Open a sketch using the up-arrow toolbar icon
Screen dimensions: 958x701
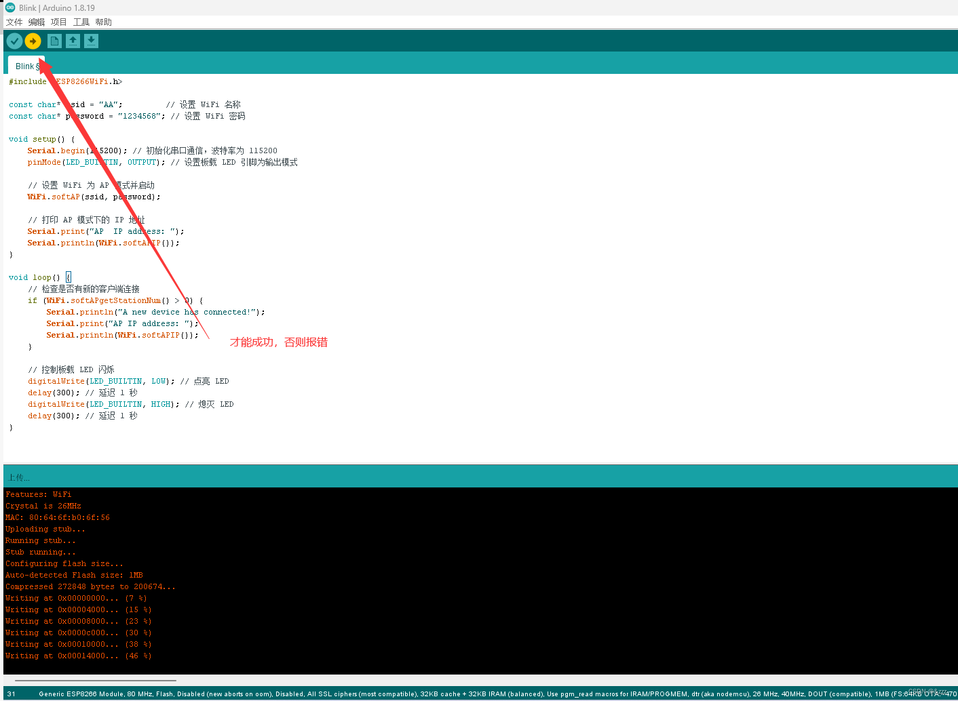click(x=73, y=41)
